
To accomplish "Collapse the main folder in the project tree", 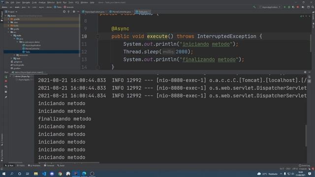I will pyautogui.click(x=12, y=35).
